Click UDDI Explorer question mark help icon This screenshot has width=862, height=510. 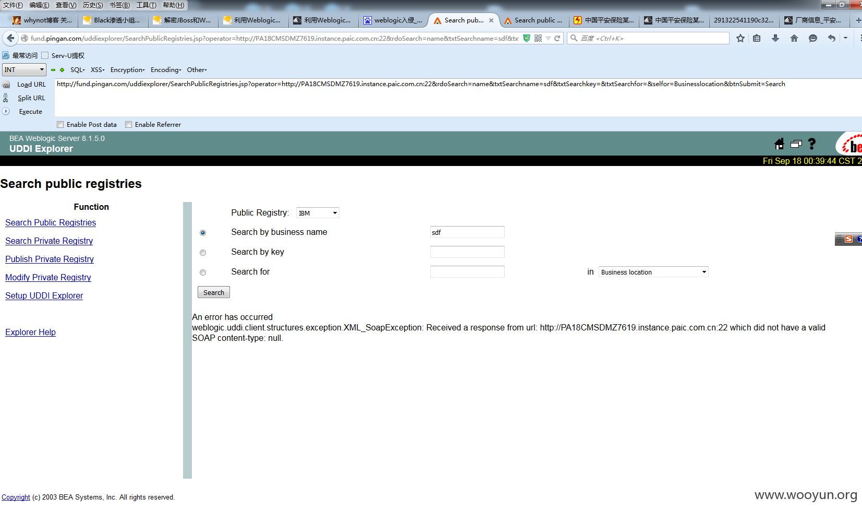[x=811, y=144]
